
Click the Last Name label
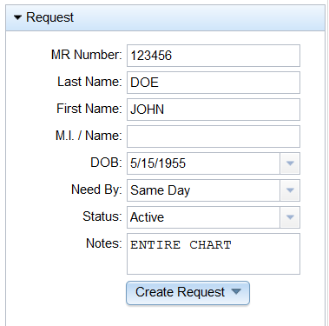tap(89, 82)
